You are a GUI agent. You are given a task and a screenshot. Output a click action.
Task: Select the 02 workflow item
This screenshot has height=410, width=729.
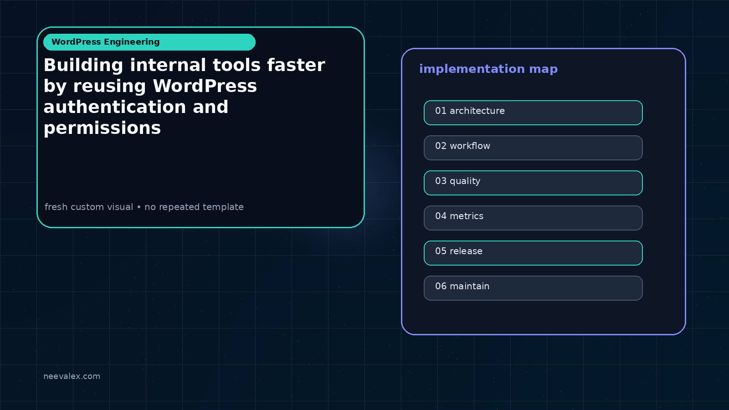533,148
